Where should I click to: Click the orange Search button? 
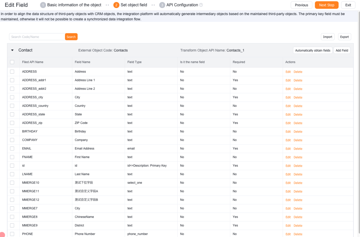tap(71, 37)
